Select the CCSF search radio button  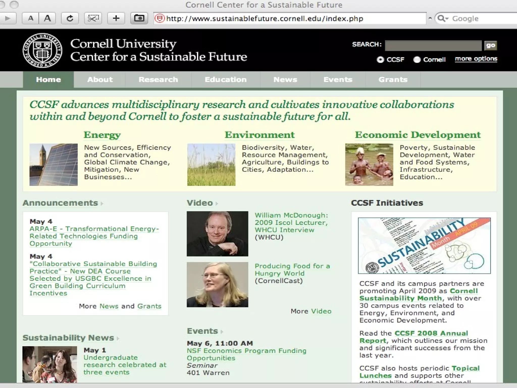pyautogui.click(x=380, y=60)
